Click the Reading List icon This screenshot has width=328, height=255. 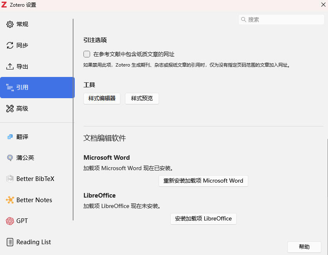pyautogui.click(x=10, y=242)
